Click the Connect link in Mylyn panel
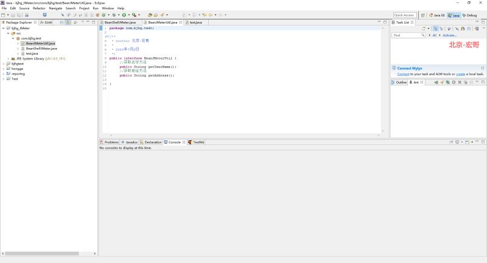This screenshot has width=487, height=263. 403,74
